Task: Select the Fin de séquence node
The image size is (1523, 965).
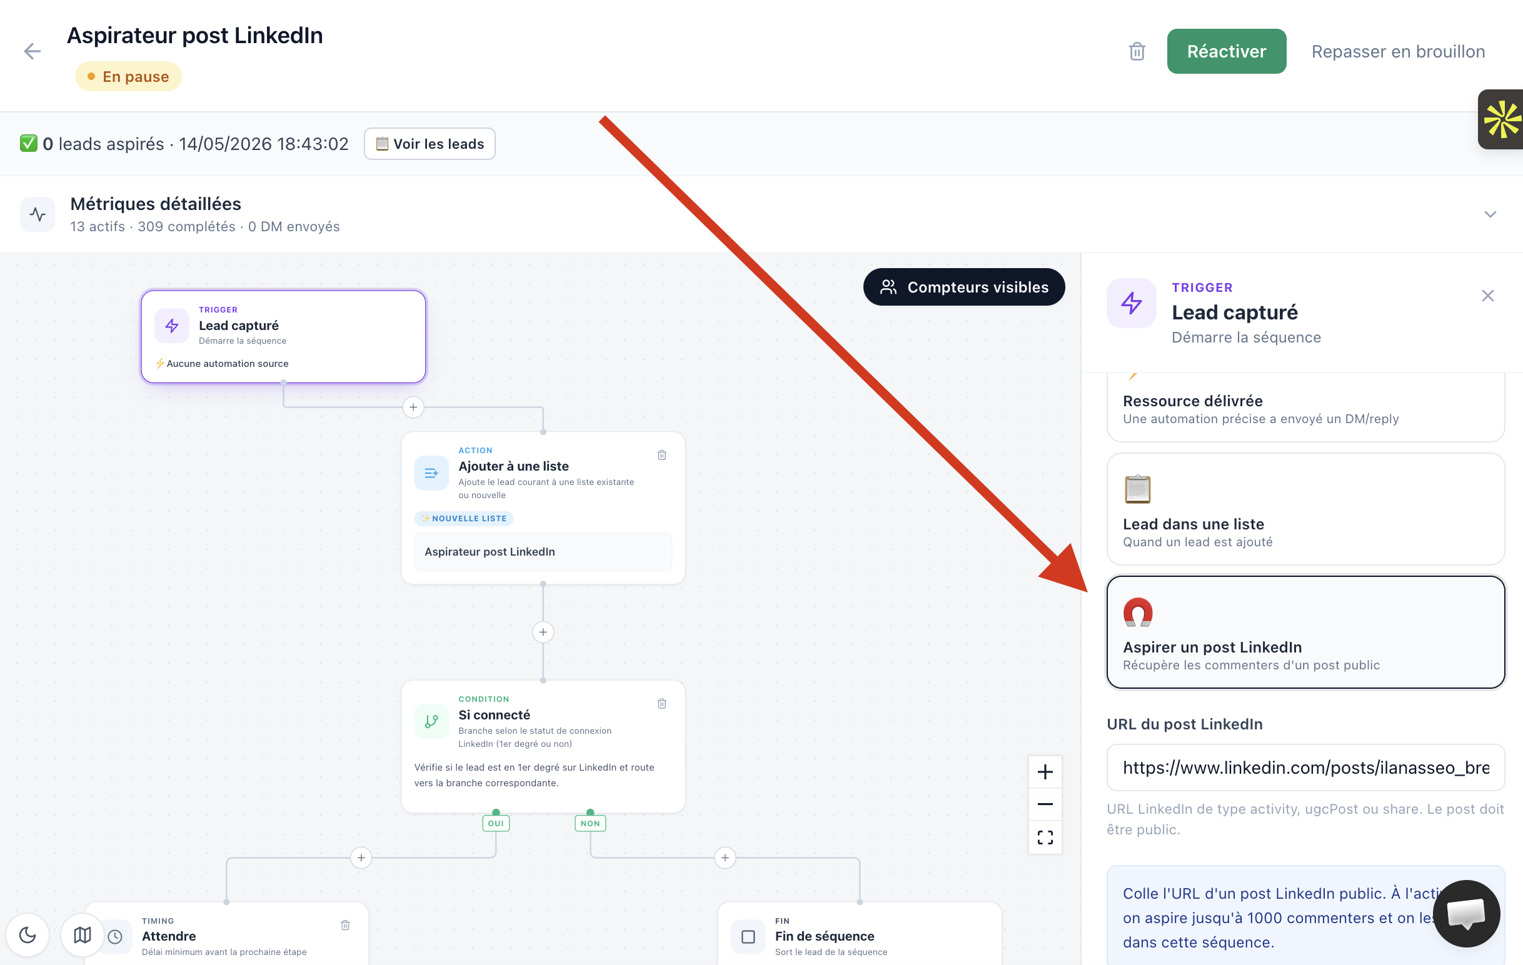Action: point(860,934)
